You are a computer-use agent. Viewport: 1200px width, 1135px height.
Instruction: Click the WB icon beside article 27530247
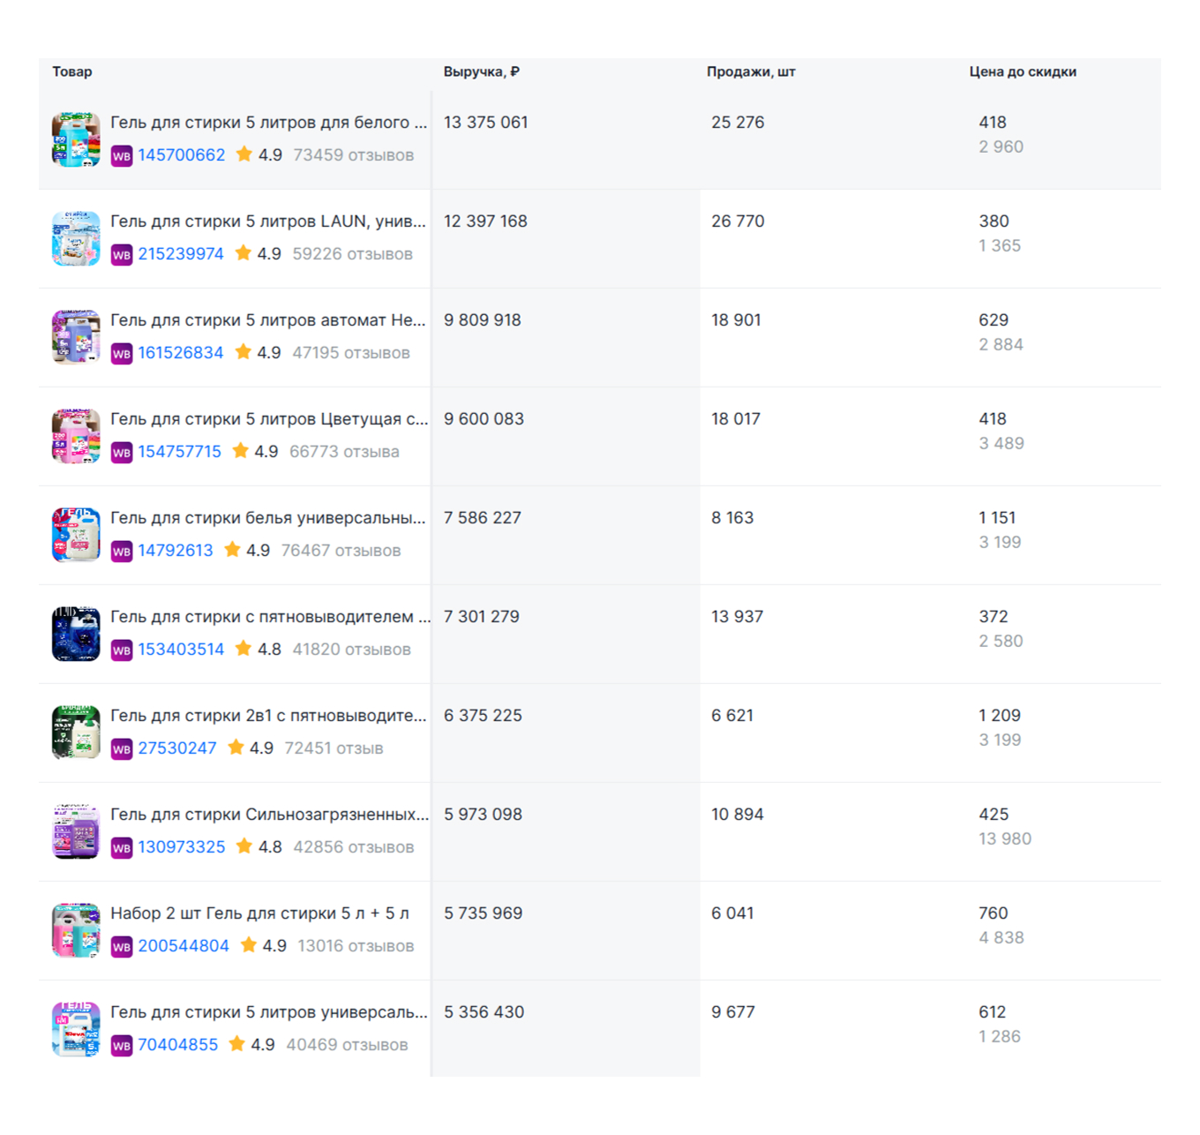(122, 749)
